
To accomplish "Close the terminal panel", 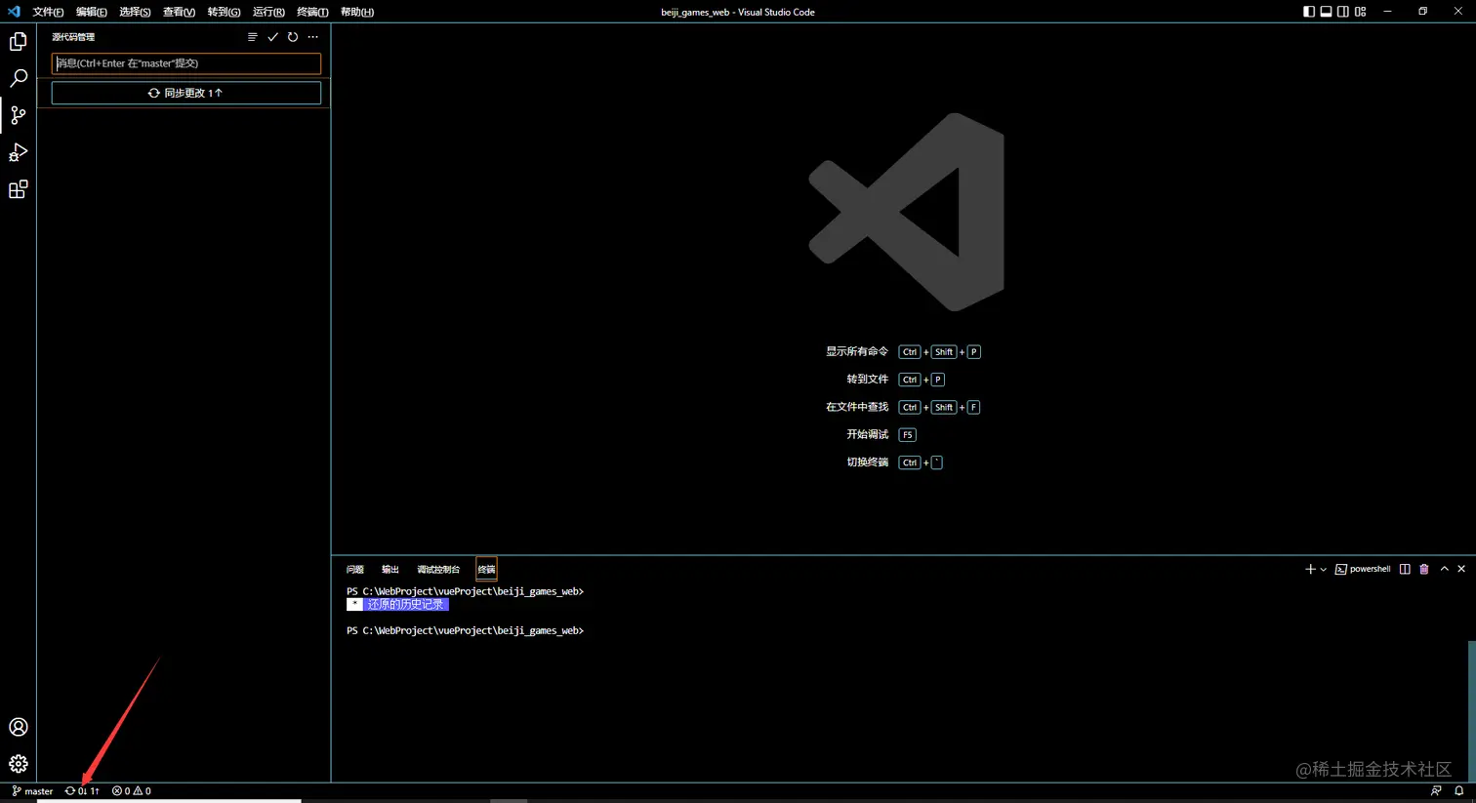I will pos(1461,569).
